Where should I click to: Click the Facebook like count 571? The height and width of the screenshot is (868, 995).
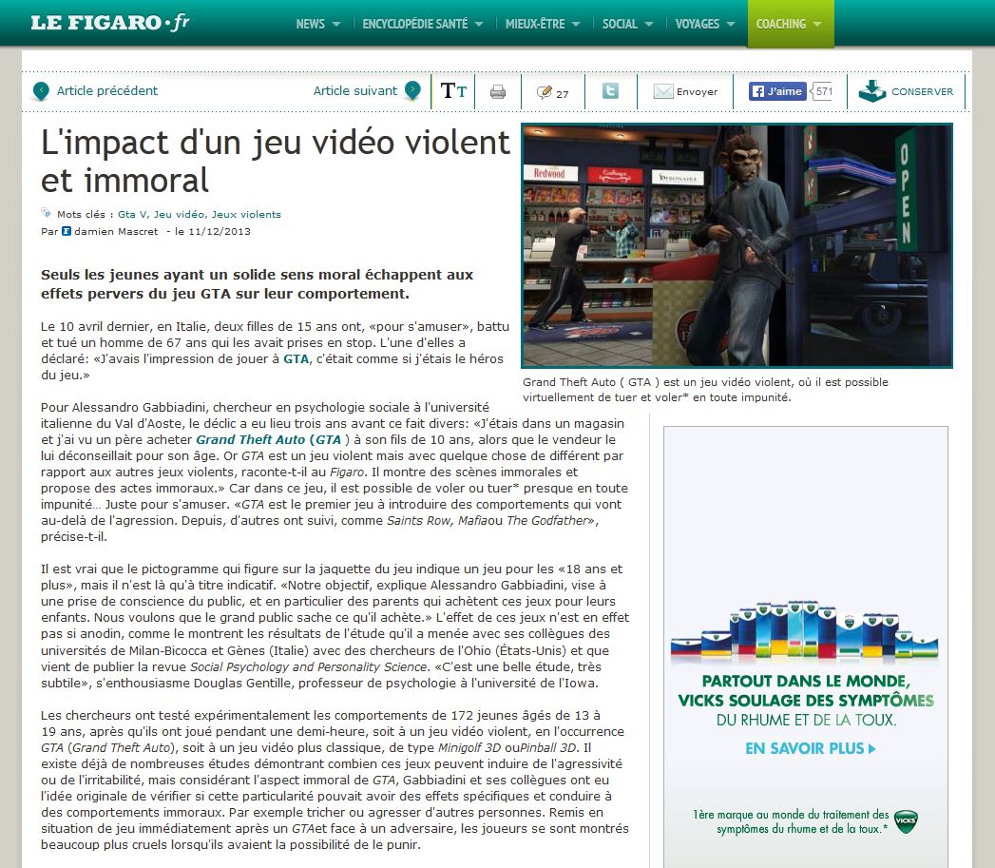tap(824, 91)
